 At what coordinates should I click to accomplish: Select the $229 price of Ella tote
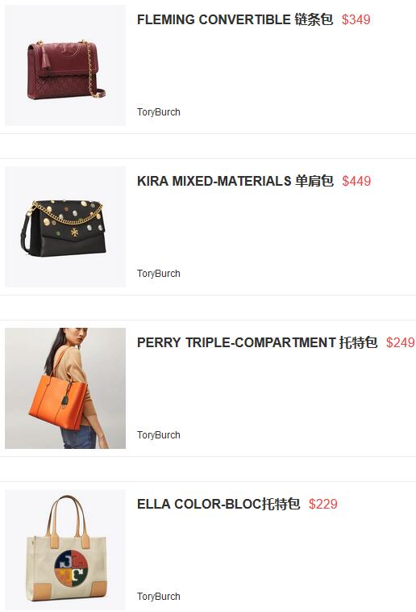pos(322,505)
